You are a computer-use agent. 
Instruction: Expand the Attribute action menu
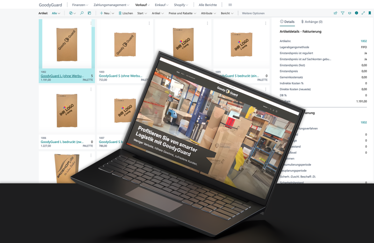coord(209,14)
